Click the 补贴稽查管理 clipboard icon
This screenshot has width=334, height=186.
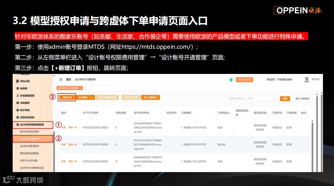point(18,96)
